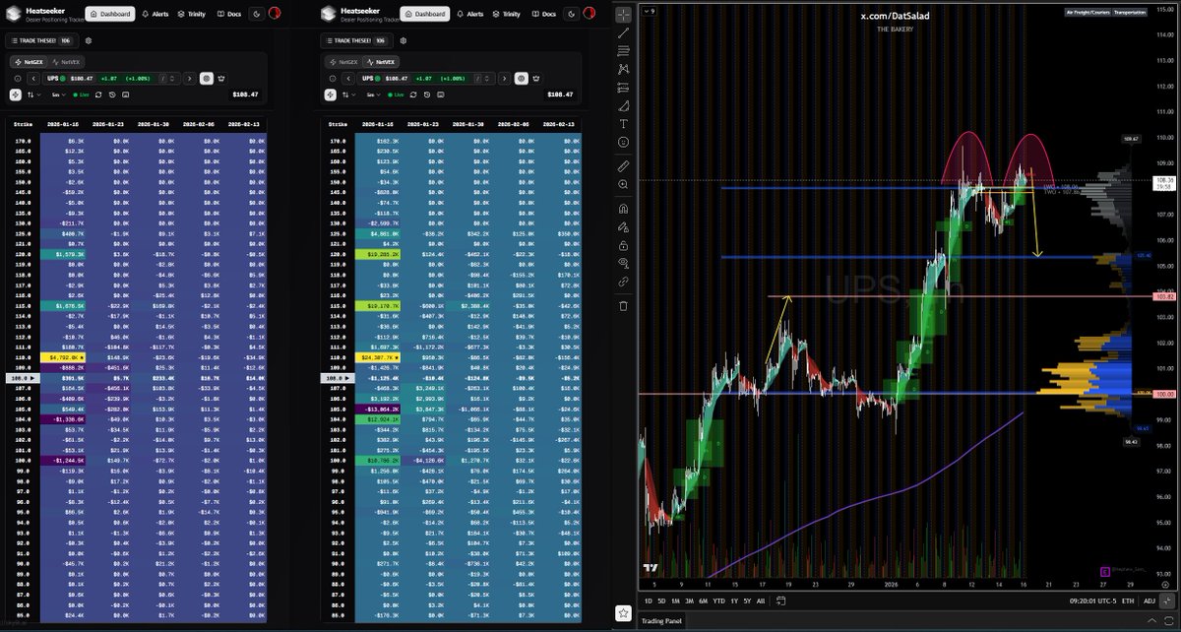Viewport: 1181px width, 632px height.
Task: Go to Dashboard in the NetVEX dashboard
Action: [425, 14]
